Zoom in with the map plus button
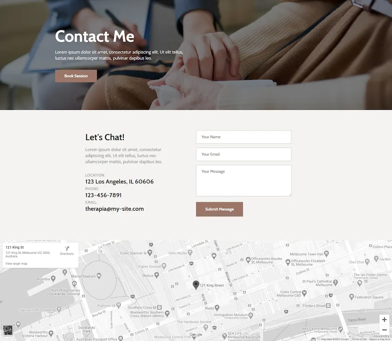Image resolution: width=392 pixels, height=341 pixels. pyautogui.click(x=384, y=320)
